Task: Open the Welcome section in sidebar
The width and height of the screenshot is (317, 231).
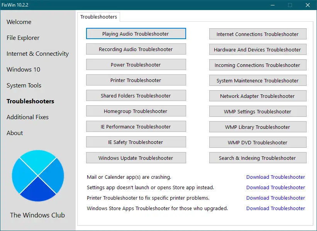Action: pyautogui.click(x=19, y=22)
